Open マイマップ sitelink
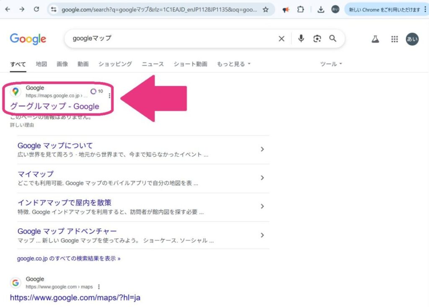This screenshot has width=429, height=307. 36,174
